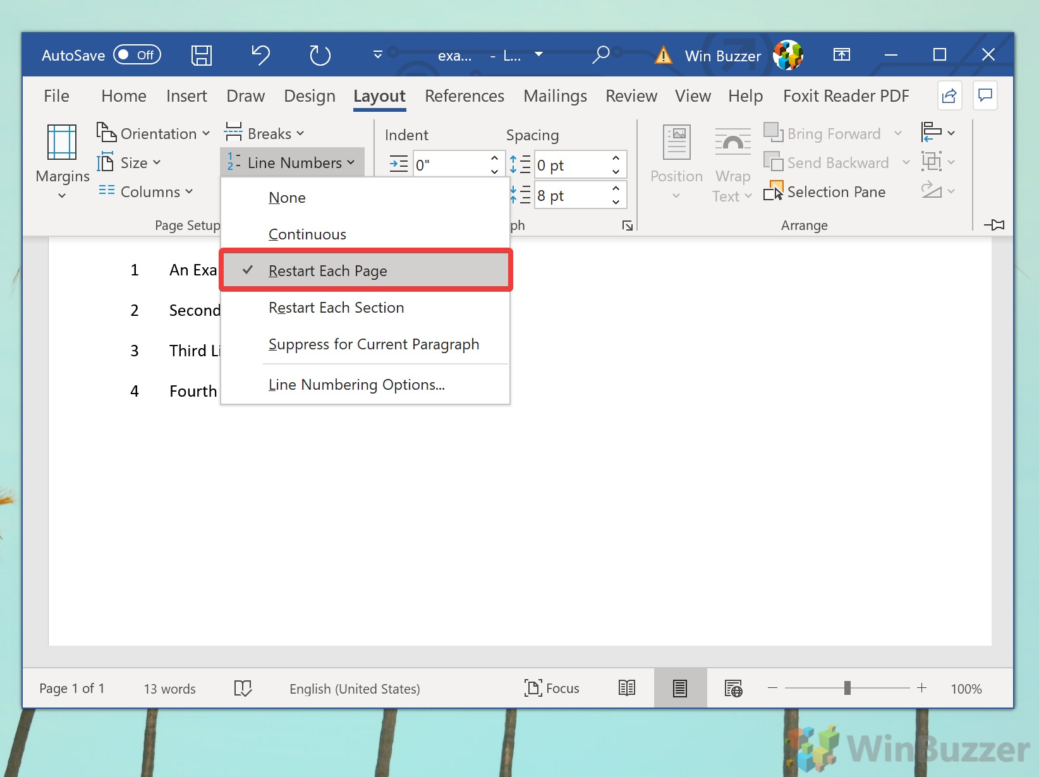Image resolution: width=1039 pixels, height=777 pixels.
Task: Toggle Restart Each Page option
Action: click(365, 271)
